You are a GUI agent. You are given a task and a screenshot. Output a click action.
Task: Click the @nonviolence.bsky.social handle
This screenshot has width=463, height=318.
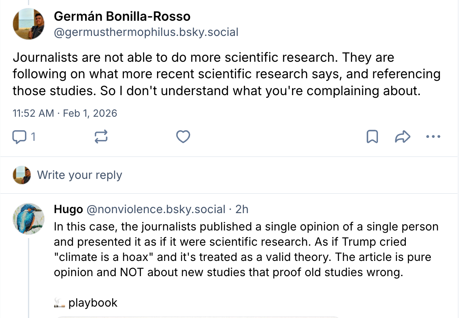pos(156,209)
